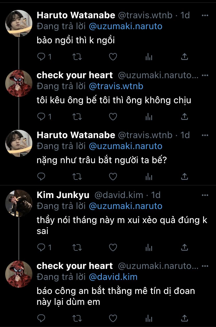Share the tweet "nặng như trâu bắt người ta bế?"
Screen dimensions: 216x327
(184, 177)
